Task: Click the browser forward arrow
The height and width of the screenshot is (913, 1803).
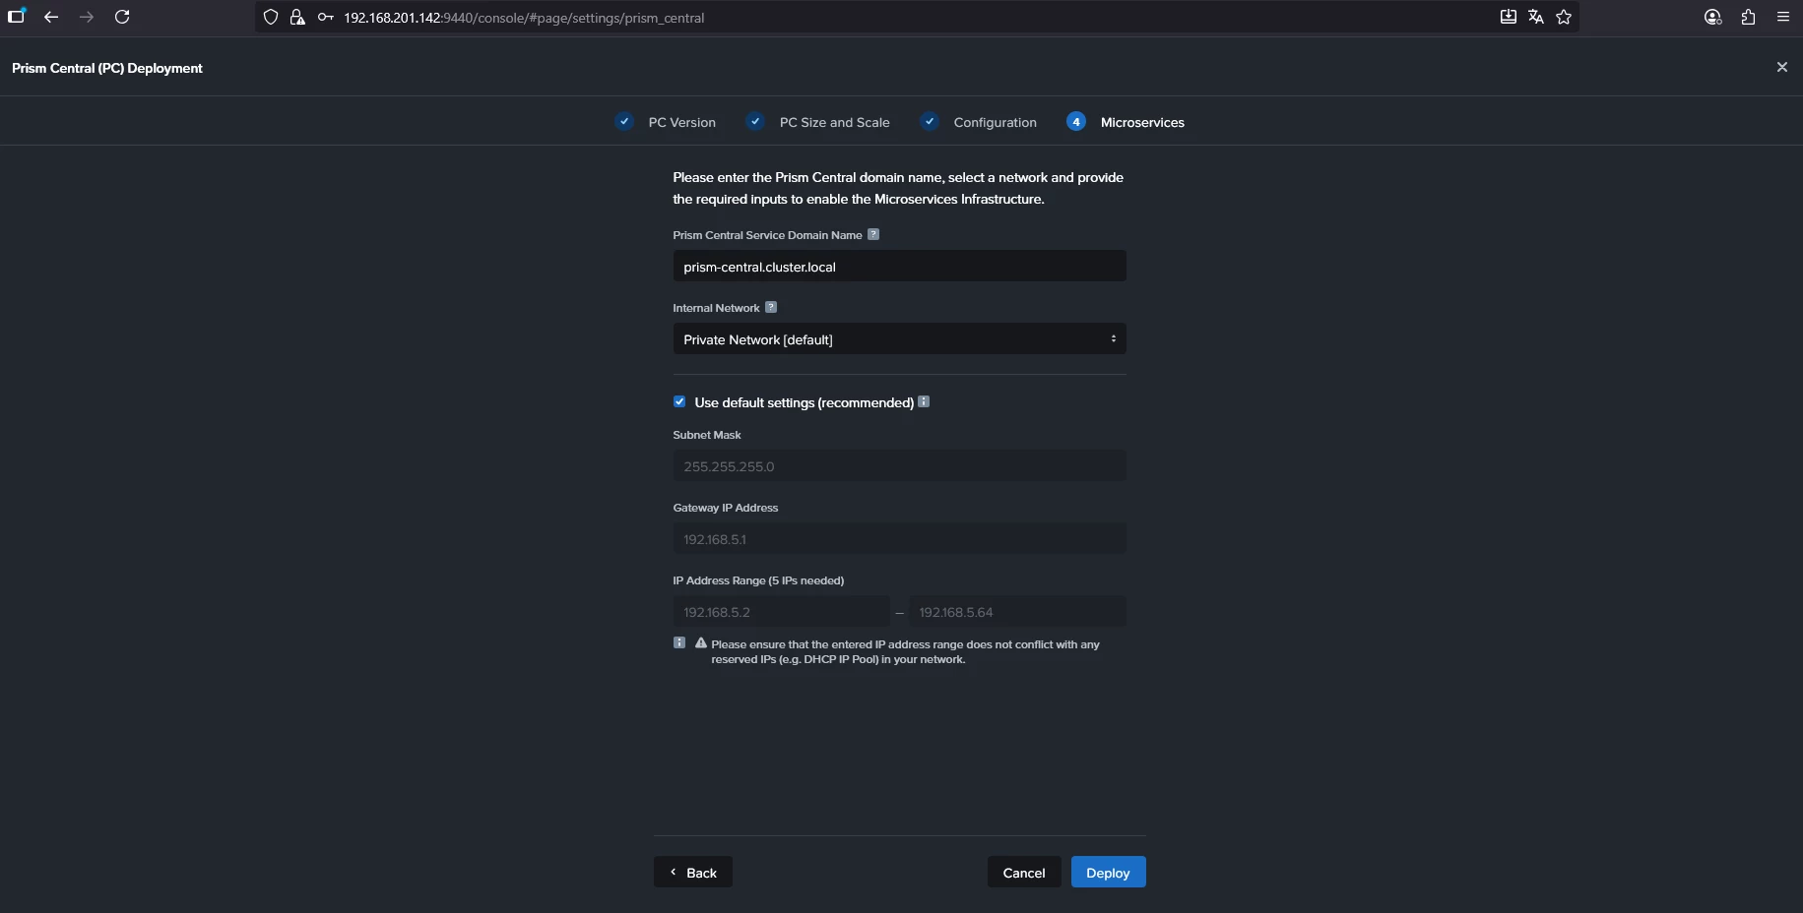Action: (87, 17)
